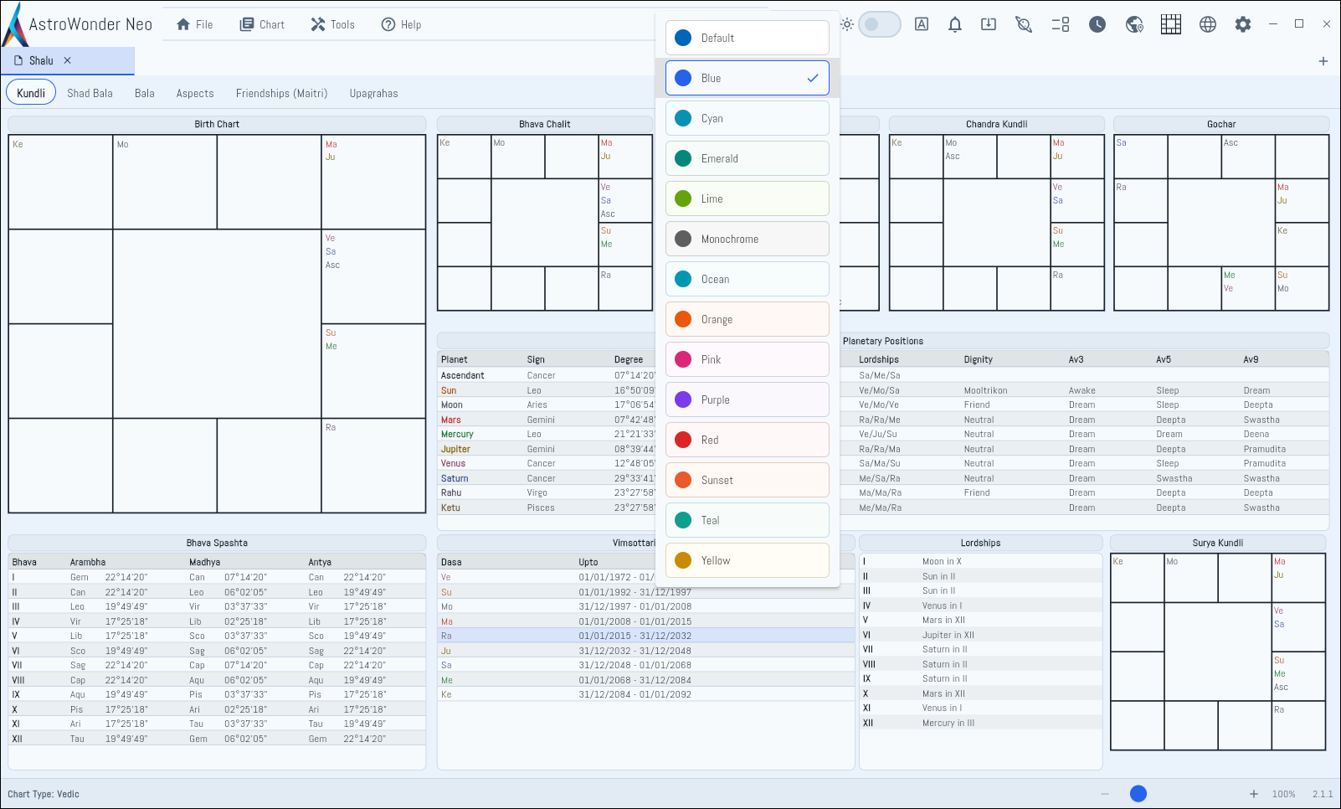Open notifications bell icon
1341x809 pixels.
point(955,24)
